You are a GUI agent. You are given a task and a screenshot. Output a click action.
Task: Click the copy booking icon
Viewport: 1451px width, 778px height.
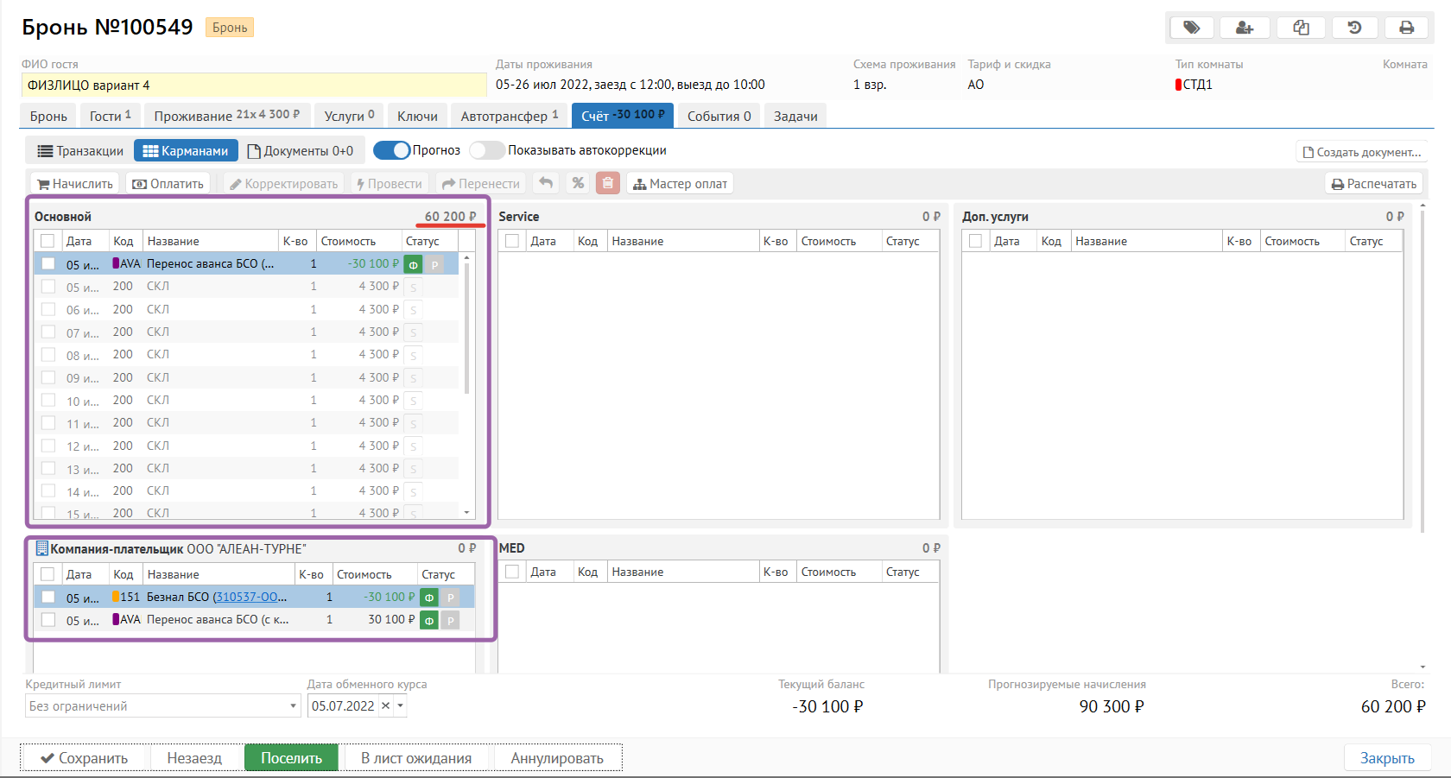[1301, 28]
